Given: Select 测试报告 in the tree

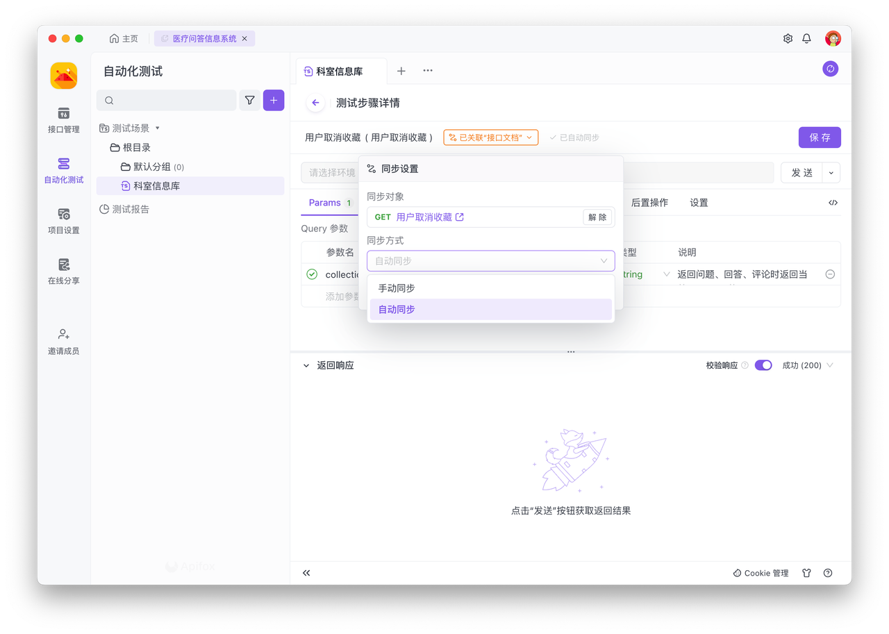Looking at the screenshot, I should click(x=131, y=209).
